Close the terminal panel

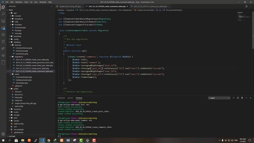pyautogui.click(x=250, y=98)
